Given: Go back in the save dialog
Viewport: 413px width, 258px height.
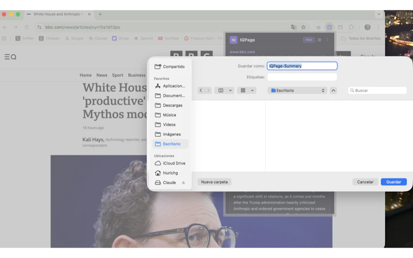Looking at the screenshot, I should (201, 90).
